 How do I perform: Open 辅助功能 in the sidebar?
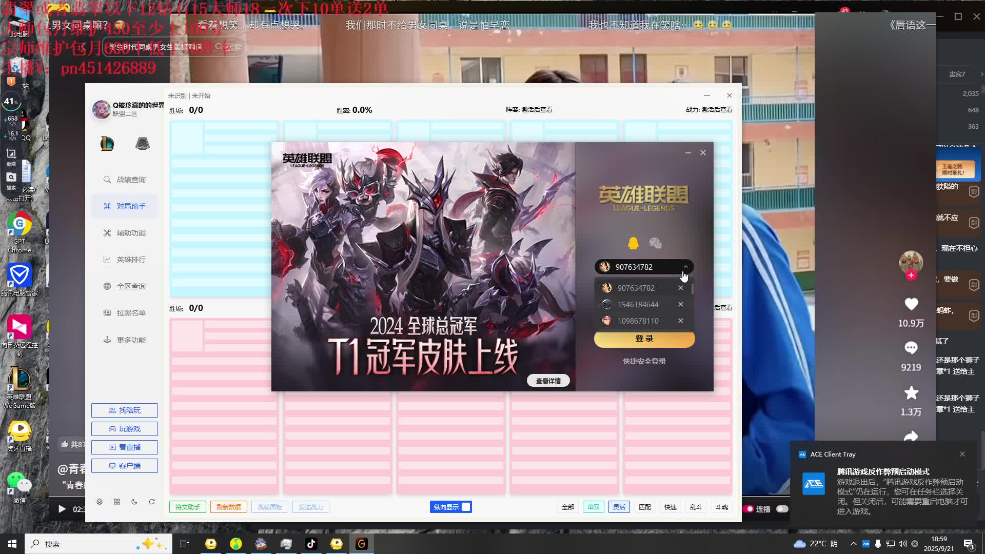click(x=125, y=233)
